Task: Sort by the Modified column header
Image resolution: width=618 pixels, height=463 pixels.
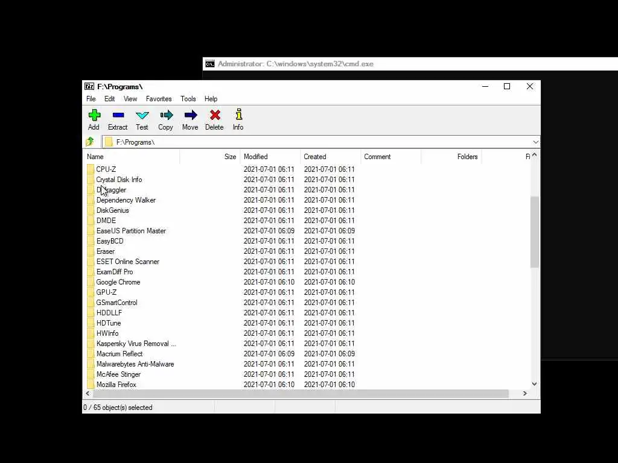Action: [x=270, y=157]
